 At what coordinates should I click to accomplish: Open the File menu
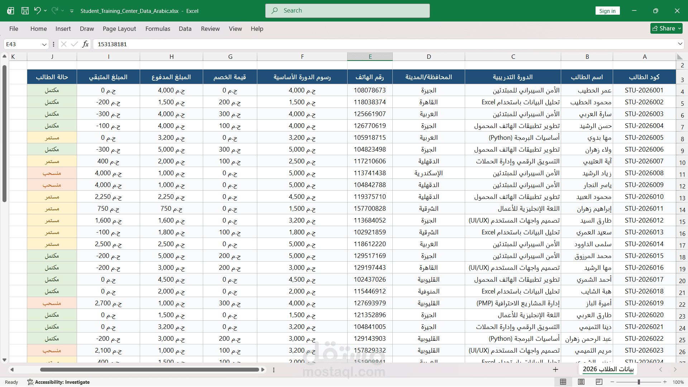(x=14, y=29)
